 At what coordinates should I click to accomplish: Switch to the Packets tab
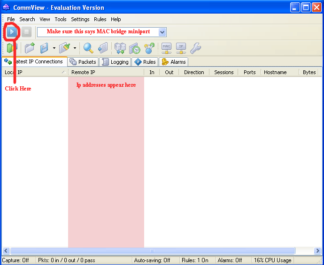(x=83, y=62)
